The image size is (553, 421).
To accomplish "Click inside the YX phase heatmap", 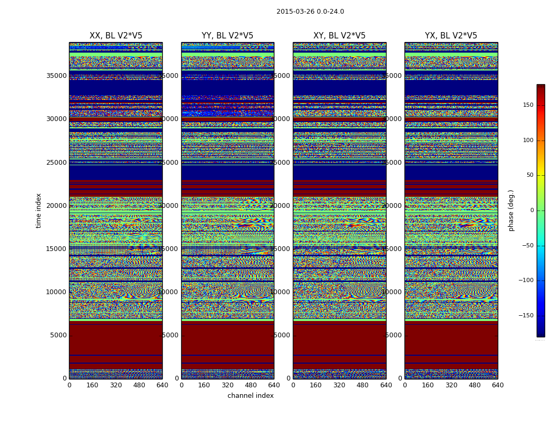I will 451,210.
